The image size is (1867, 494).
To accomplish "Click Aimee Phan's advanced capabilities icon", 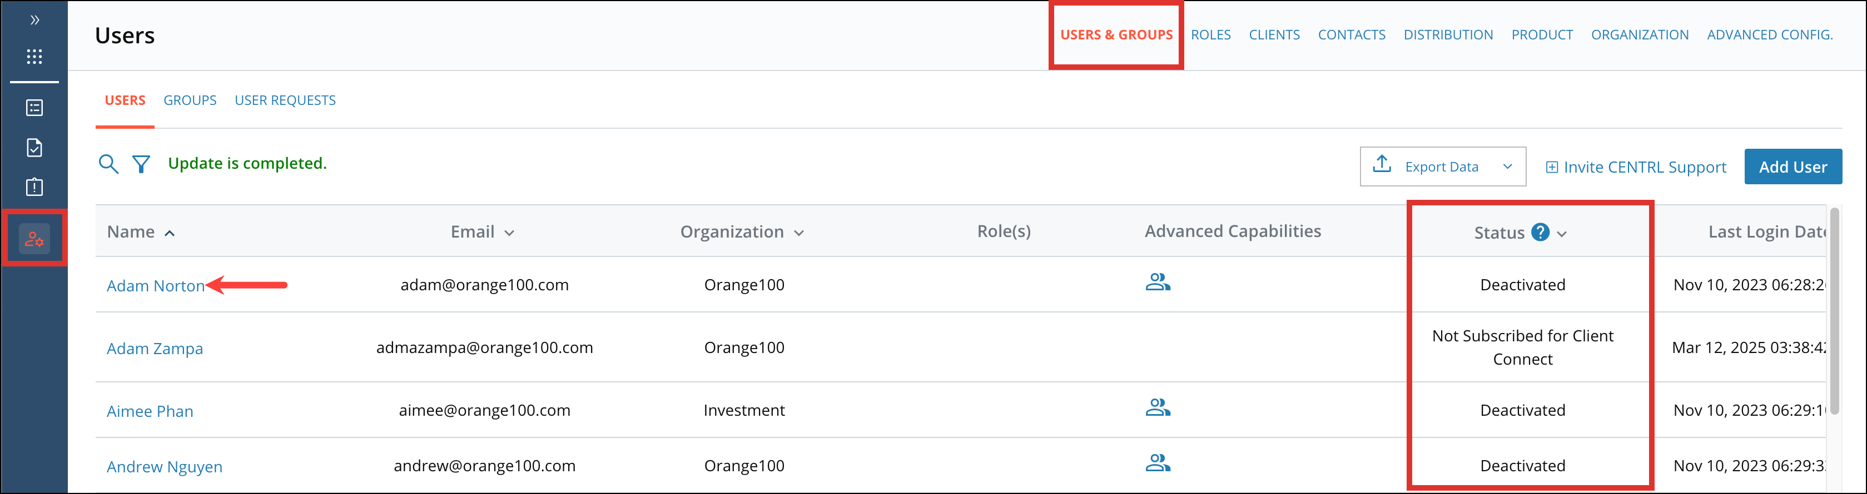I will click(x=1158, y=407).
